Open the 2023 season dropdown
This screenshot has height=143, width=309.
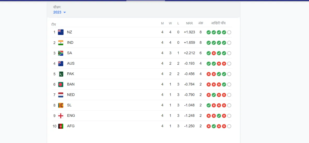pos(59,12)
